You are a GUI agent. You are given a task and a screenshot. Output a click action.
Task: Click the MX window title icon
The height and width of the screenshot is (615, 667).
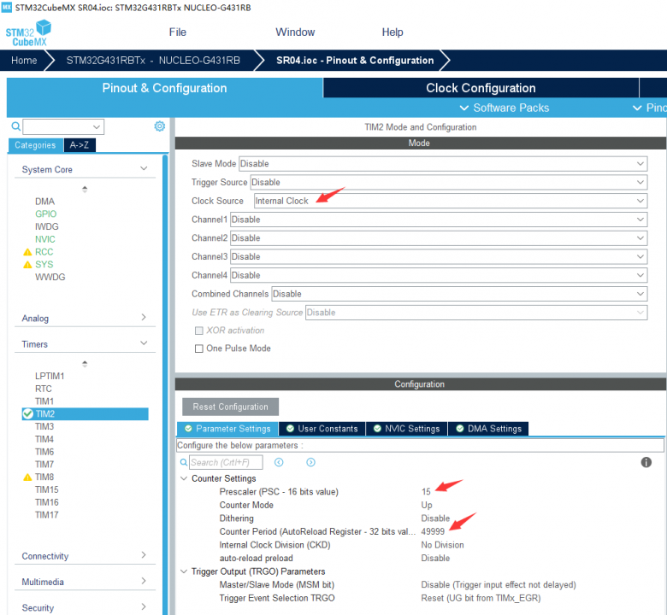(x=6, y=7)
